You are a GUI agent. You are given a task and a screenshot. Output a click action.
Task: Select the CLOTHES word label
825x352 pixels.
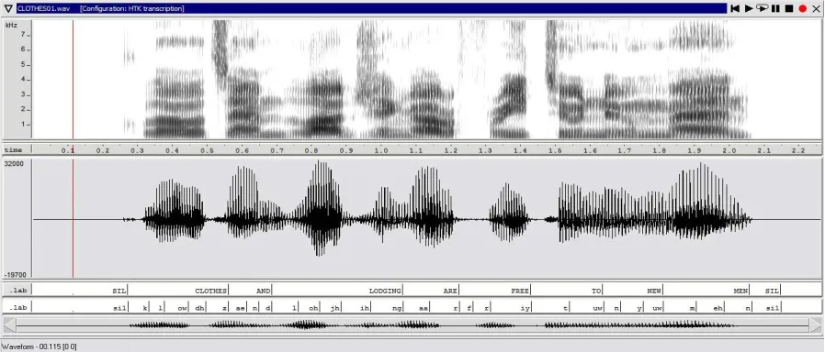(211, 291)
